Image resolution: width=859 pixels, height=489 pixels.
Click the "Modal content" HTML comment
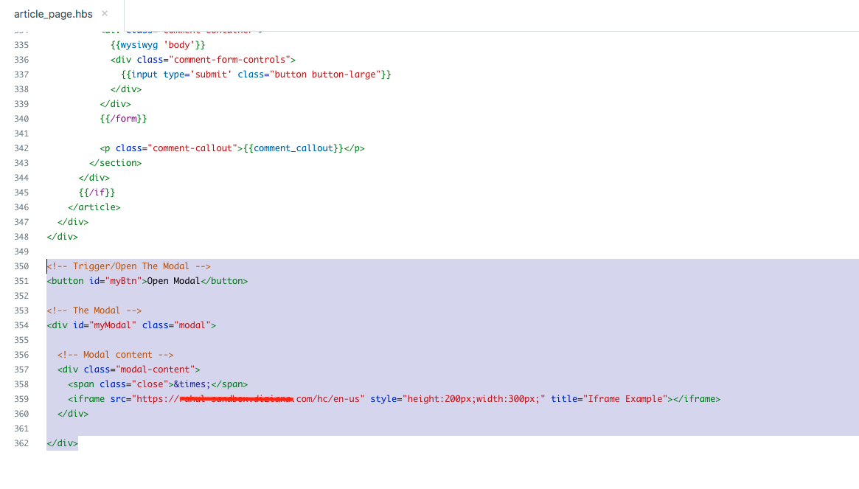[115, 355]
